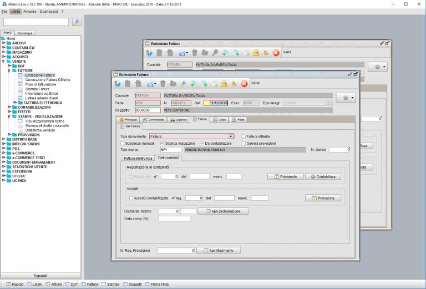Click grey single-page icon in front window toolbar
Viewport: 426px width, 289px height.
pos(128,84)
